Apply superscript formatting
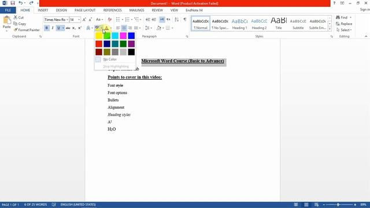 pos(80,28)
